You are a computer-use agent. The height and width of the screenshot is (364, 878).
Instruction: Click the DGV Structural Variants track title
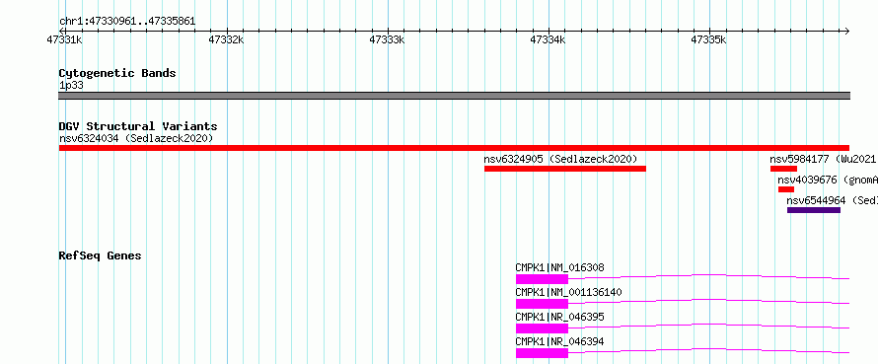click(x=138, y=126)
